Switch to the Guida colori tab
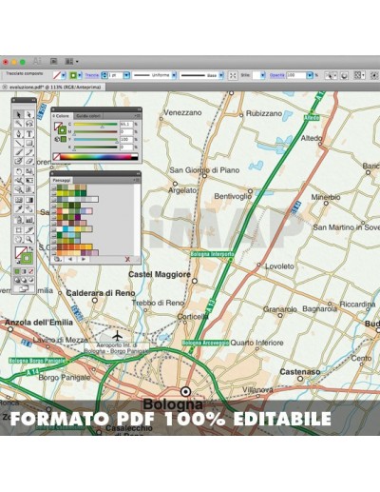 coord(88,116)
